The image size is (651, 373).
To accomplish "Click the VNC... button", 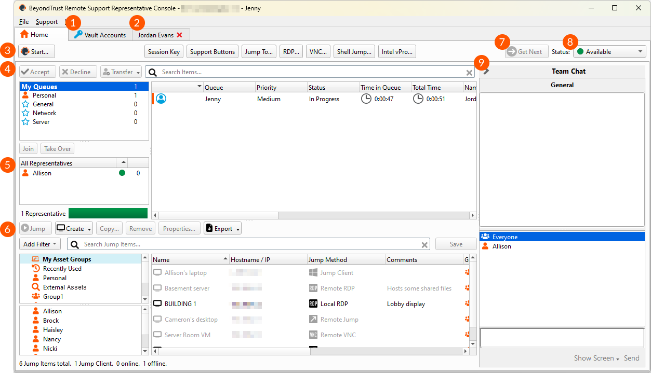I will (x=318, y=51).
